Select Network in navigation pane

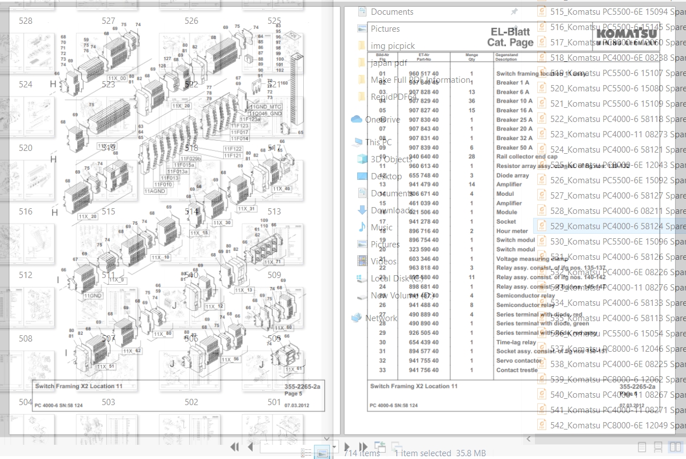coord(381,318)
